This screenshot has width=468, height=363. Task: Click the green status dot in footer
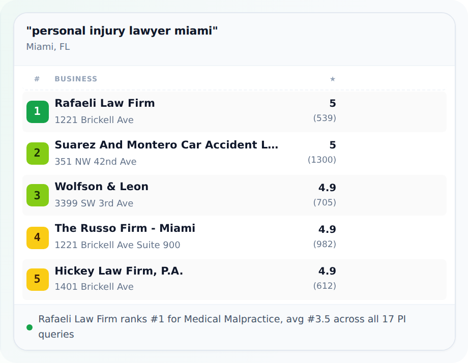coord(30,327)
